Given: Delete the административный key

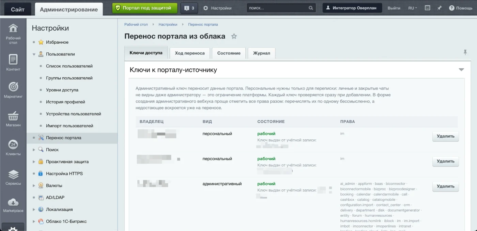Looking at the screenshot, I should (446, 186).
